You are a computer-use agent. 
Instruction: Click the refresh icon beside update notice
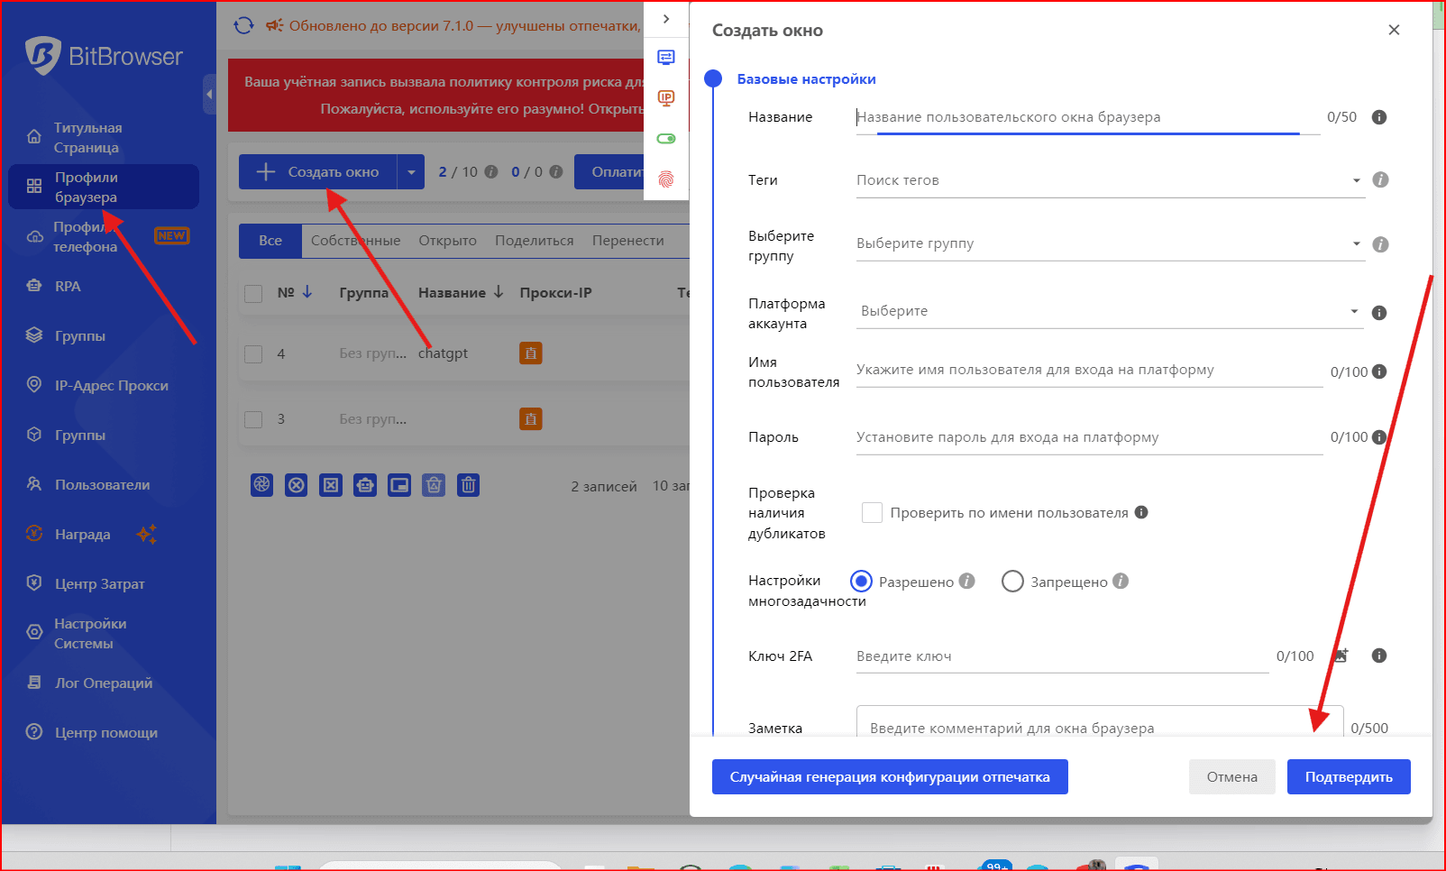243,25
